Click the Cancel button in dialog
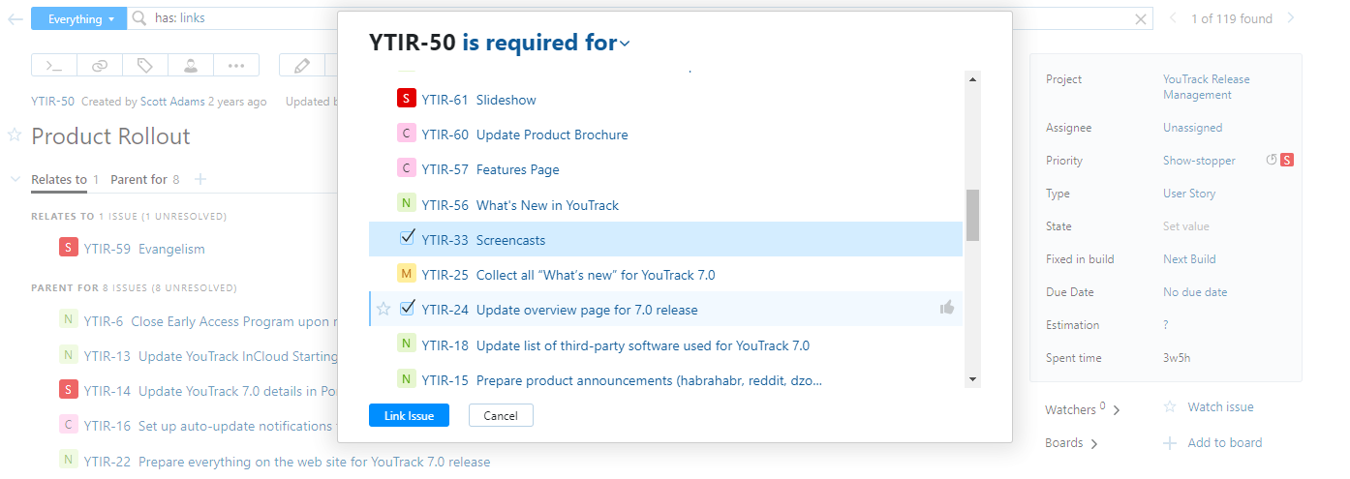The width and height of the screenshot is (1350, 479). pyautogui.click(x=501, y=415)
